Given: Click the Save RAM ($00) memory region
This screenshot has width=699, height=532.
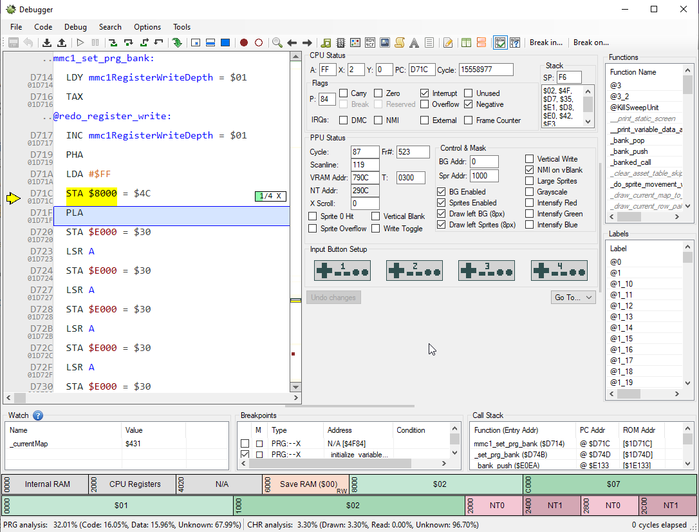Looking at the screenshot, I should (306, 484).
